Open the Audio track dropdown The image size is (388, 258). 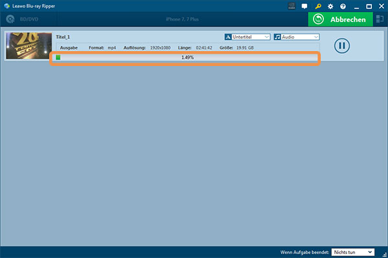tap(296, 37)
